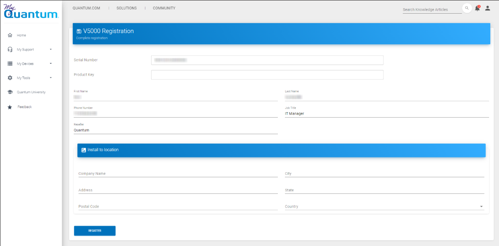Click the Home icon in sidebar

[10, 35]
